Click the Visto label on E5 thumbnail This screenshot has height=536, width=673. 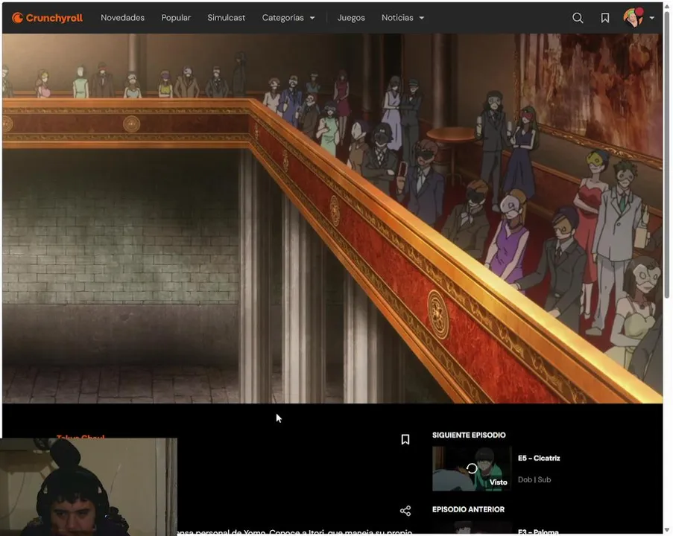(x=499, y=482)
